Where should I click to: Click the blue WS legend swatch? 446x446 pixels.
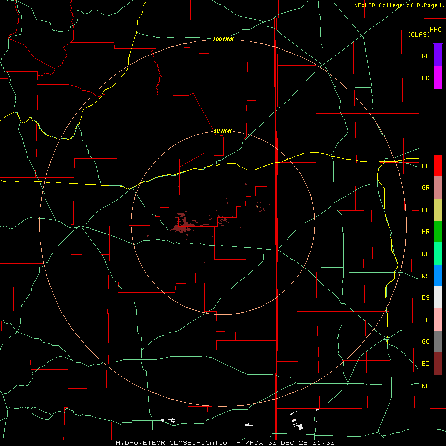pyautogui.click(x=438, y=276)
